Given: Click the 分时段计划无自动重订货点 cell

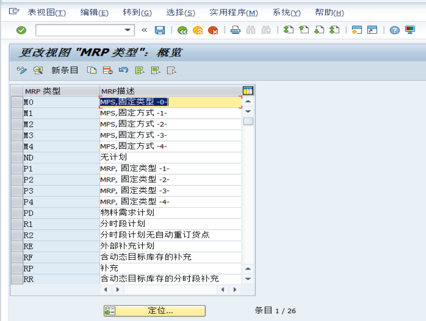Looking at the screenshot, I should click(x=170, y=235).
